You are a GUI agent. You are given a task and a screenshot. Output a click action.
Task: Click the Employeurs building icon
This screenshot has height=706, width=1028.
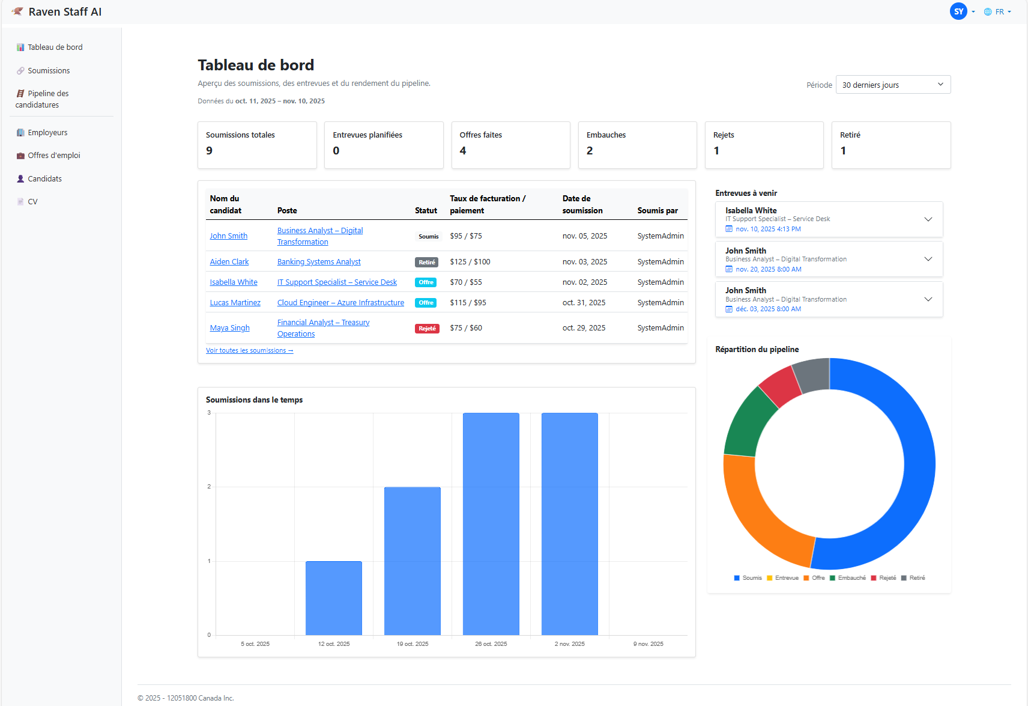(20, 132)
